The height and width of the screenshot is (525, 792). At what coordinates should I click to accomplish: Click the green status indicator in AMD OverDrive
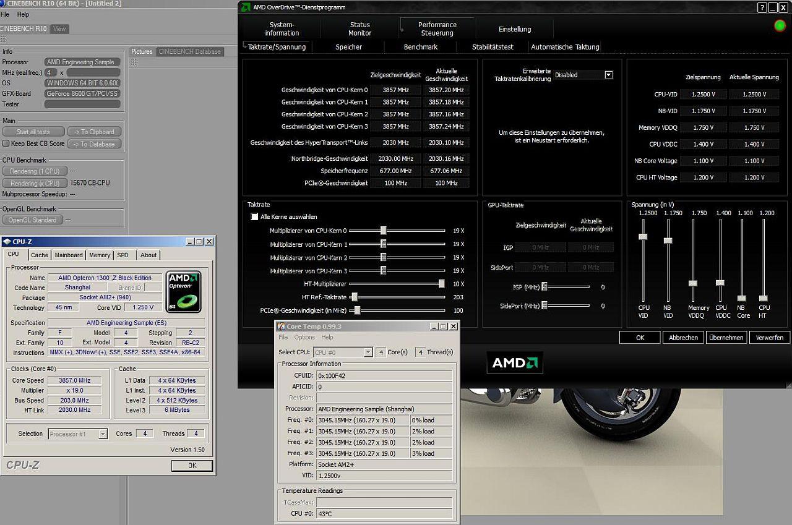pos(780,25)
